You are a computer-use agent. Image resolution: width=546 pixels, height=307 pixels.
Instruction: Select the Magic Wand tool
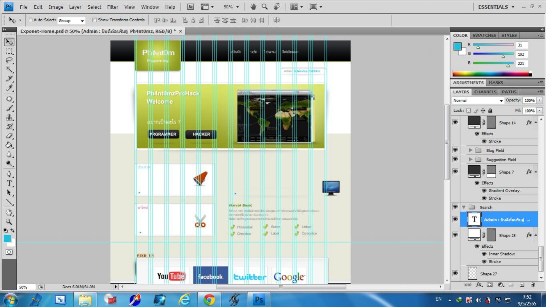[x=9, y=70]
